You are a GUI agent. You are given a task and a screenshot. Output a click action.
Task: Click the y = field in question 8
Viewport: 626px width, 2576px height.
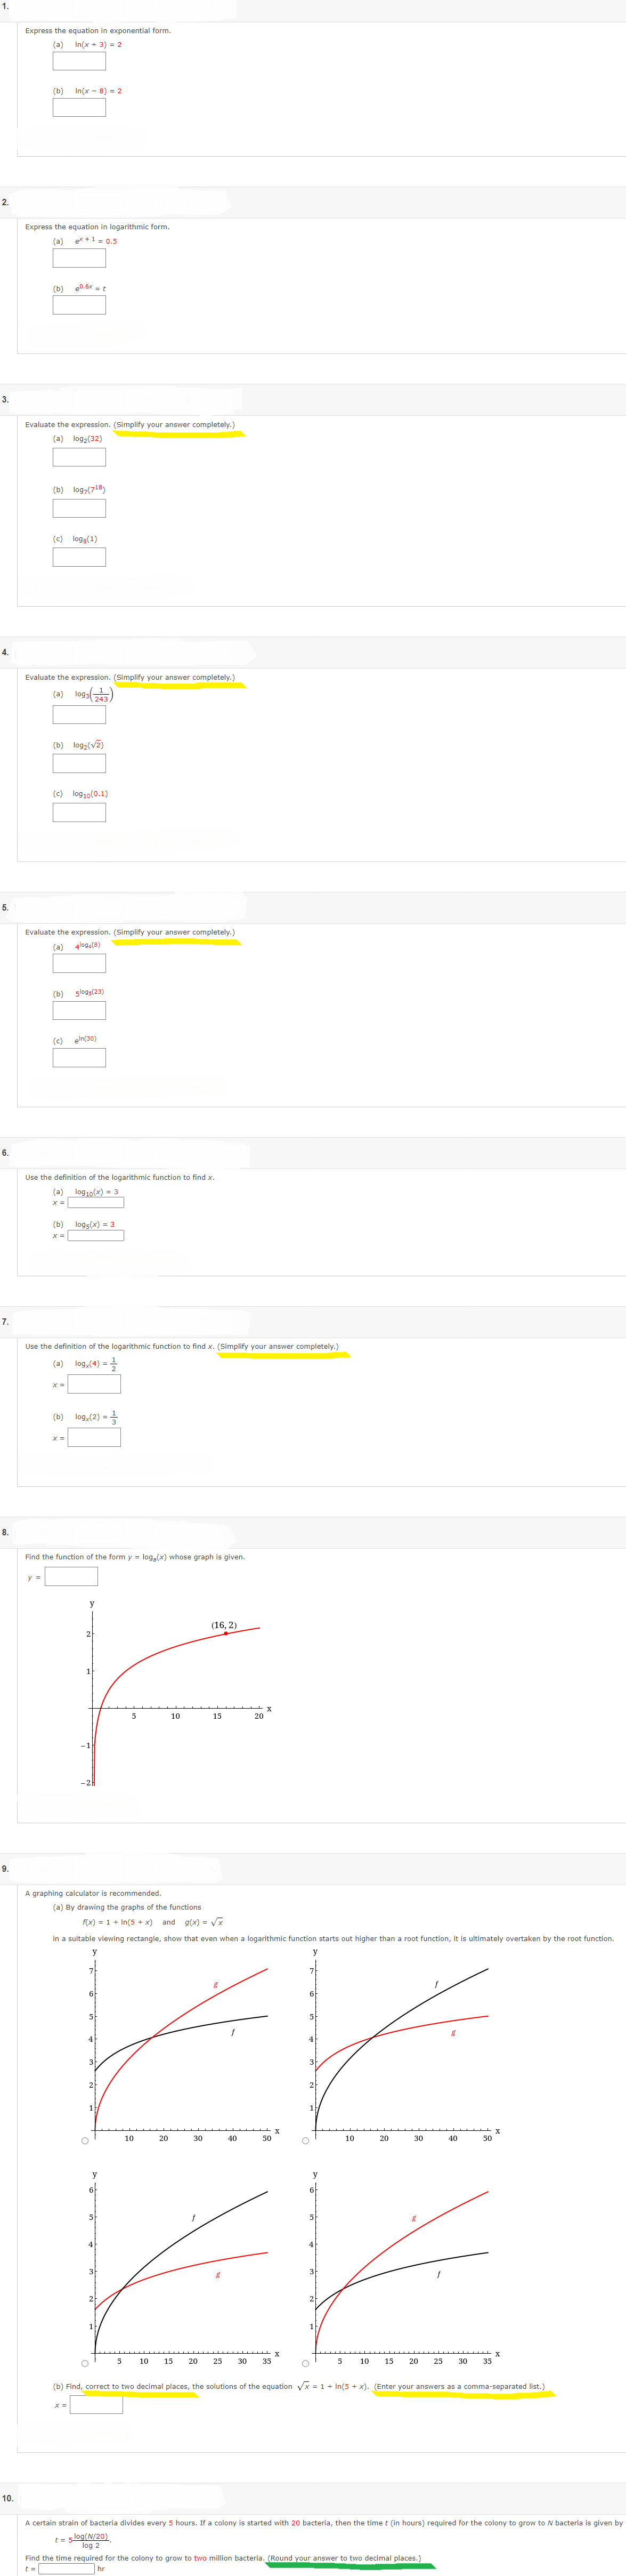(71, 1577)
